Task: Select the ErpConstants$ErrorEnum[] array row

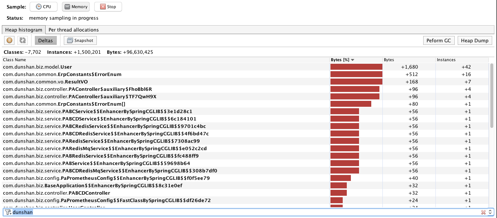Action: click(x=246, y=104)
